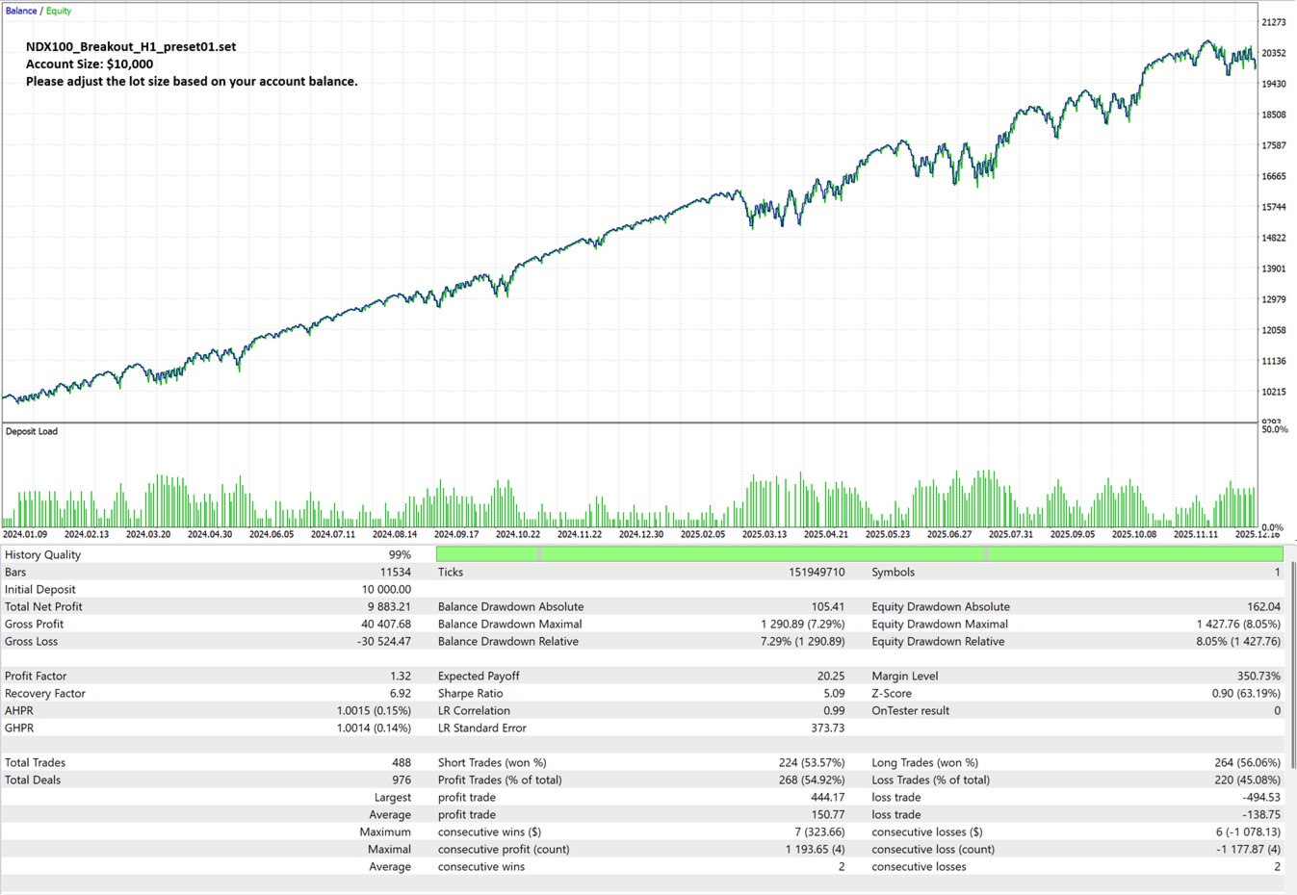Select maximal consecutive profit value "1 193.65 (4)"

(815, 849)
